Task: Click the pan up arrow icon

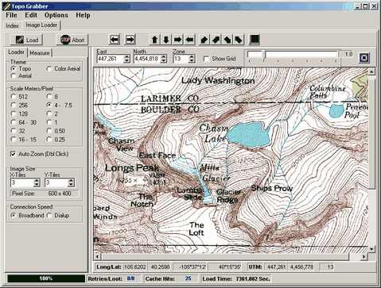Action: 154,40
